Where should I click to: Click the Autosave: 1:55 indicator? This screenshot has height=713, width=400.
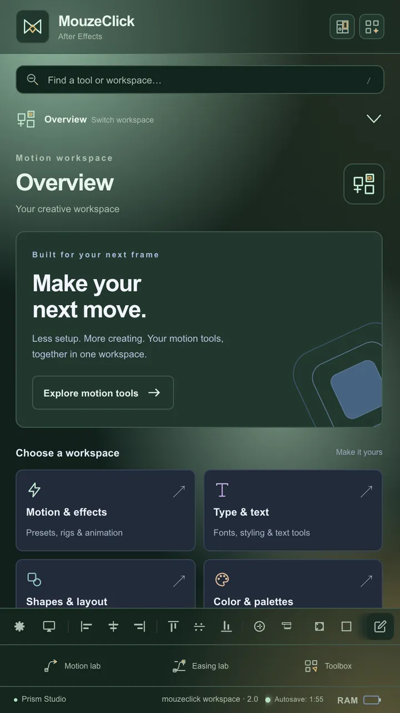tap(294, 699)
